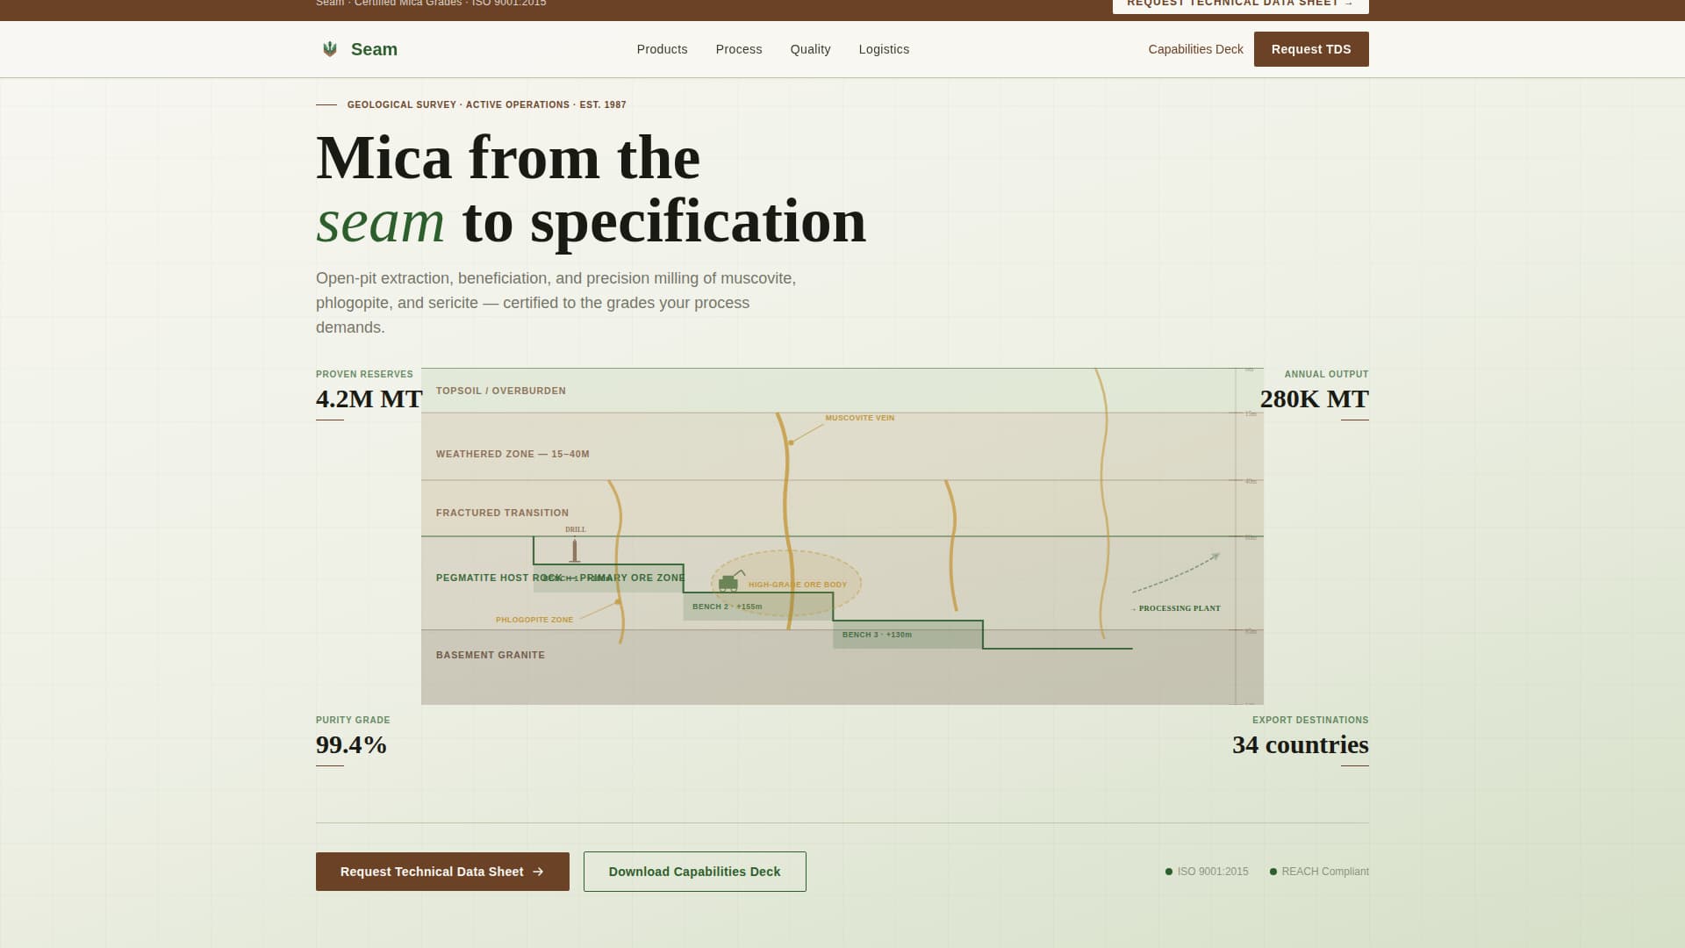1685x948 pixels.
Task: Open Logistics nav item
Action: 884,49
